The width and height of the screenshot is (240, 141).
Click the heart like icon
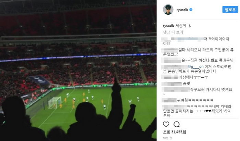click(166, 124)
